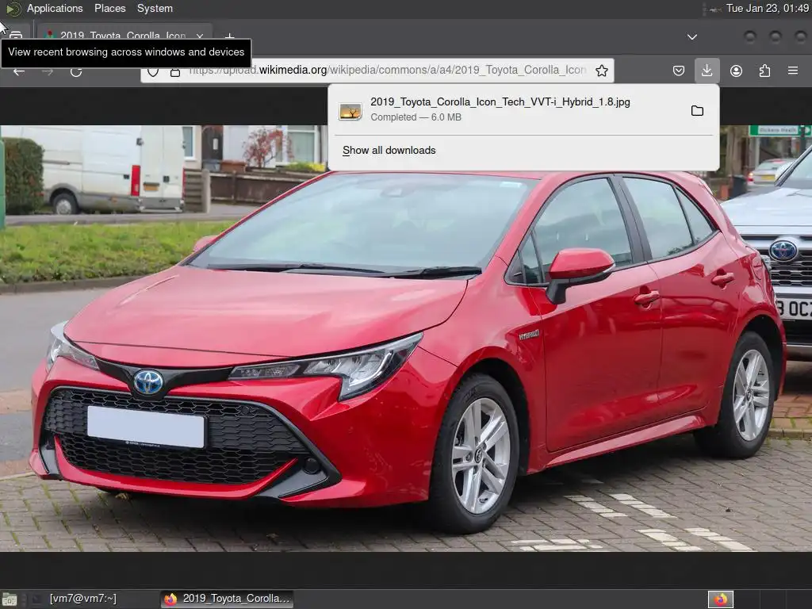Image resolution: width=812 pixels, height=609 pixels.
Task: Open the Applications menu
Action: 55,8
